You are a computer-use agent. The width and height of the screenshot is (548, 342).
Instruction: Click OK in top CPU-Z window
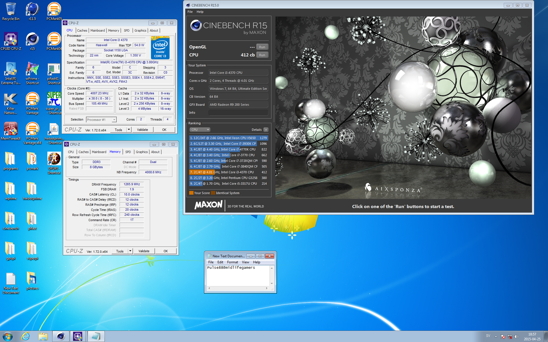tap(164, 130)
